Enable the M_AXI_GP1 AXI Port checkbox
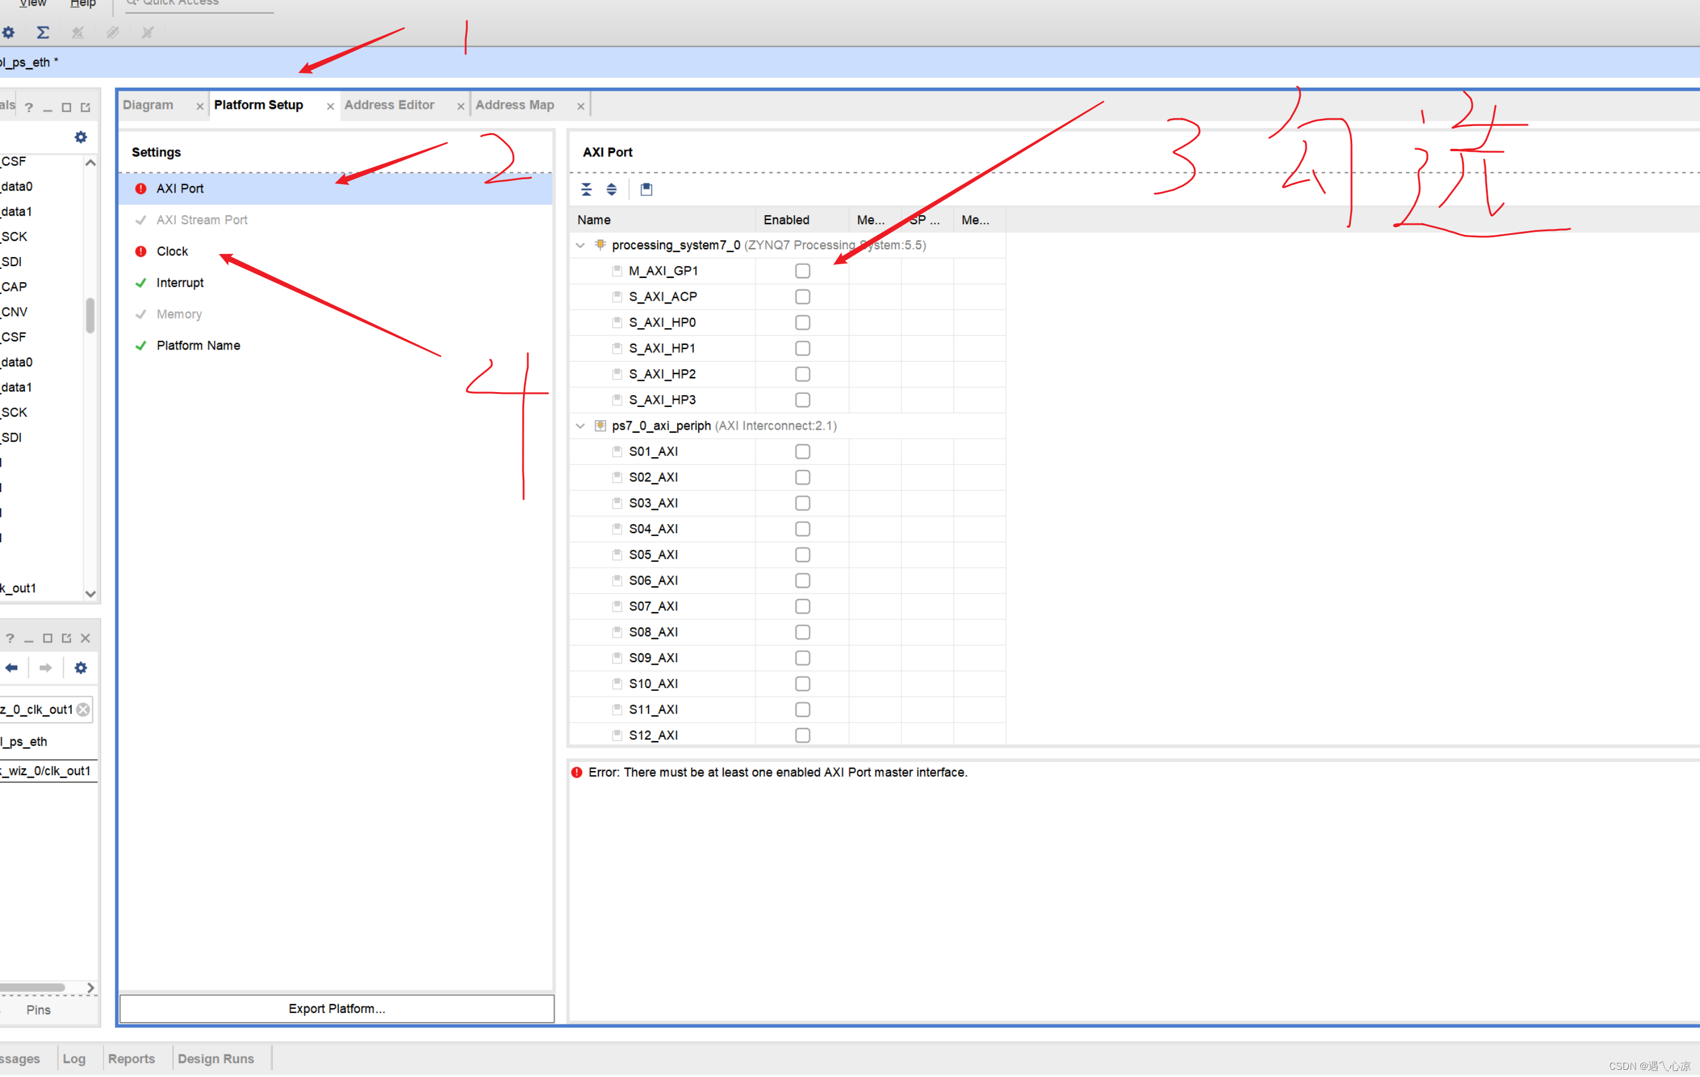1700x1077 pixels. click(800, 270)
